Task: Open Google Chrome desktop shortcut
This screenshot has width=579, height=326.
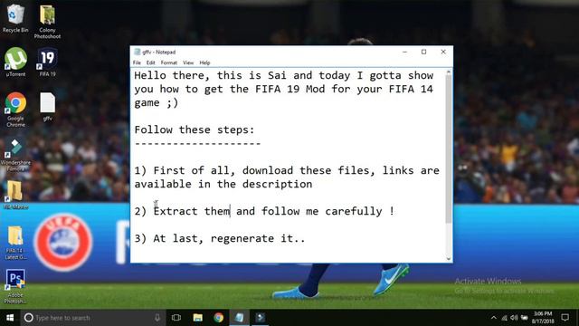Action: (15, 110)
